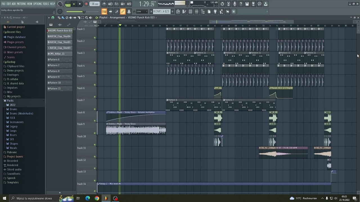Image resolution: width=360 pixels, height=202 pixels.
Task: Click the record button
Action: coord(86,4)
